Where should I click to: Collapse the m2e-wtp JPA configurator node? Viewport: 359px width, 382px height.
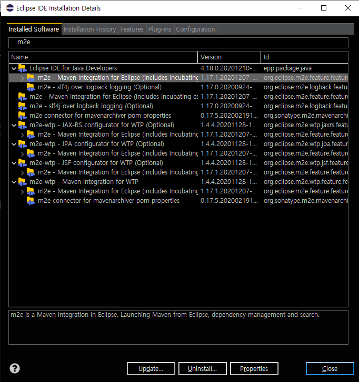pos(14,144)
